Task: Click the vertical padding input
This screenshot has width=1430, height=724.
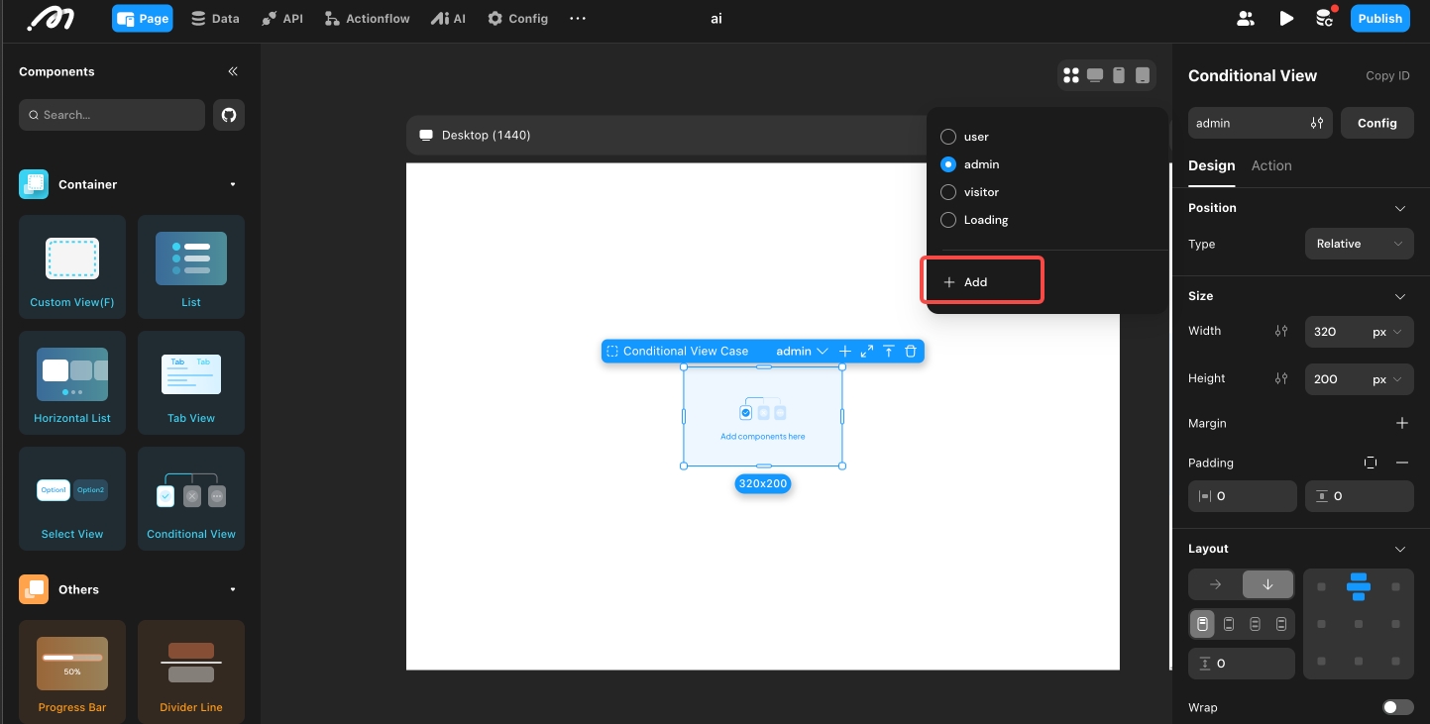Action: point(1360,496)
